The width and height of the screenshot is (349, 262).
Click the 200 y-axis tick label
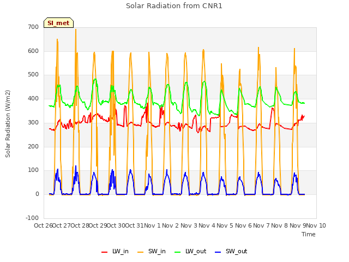[x=33, y=146]
